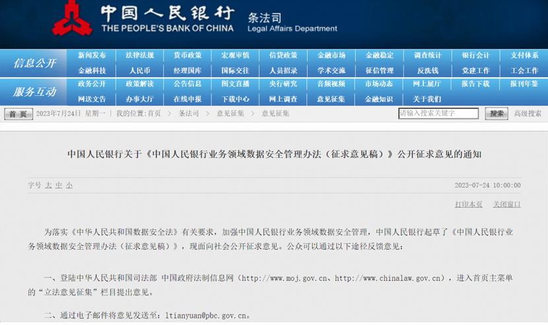Click the search keyword input field
The width and height of the screenshot is (548, 325).
click(438, 114)
